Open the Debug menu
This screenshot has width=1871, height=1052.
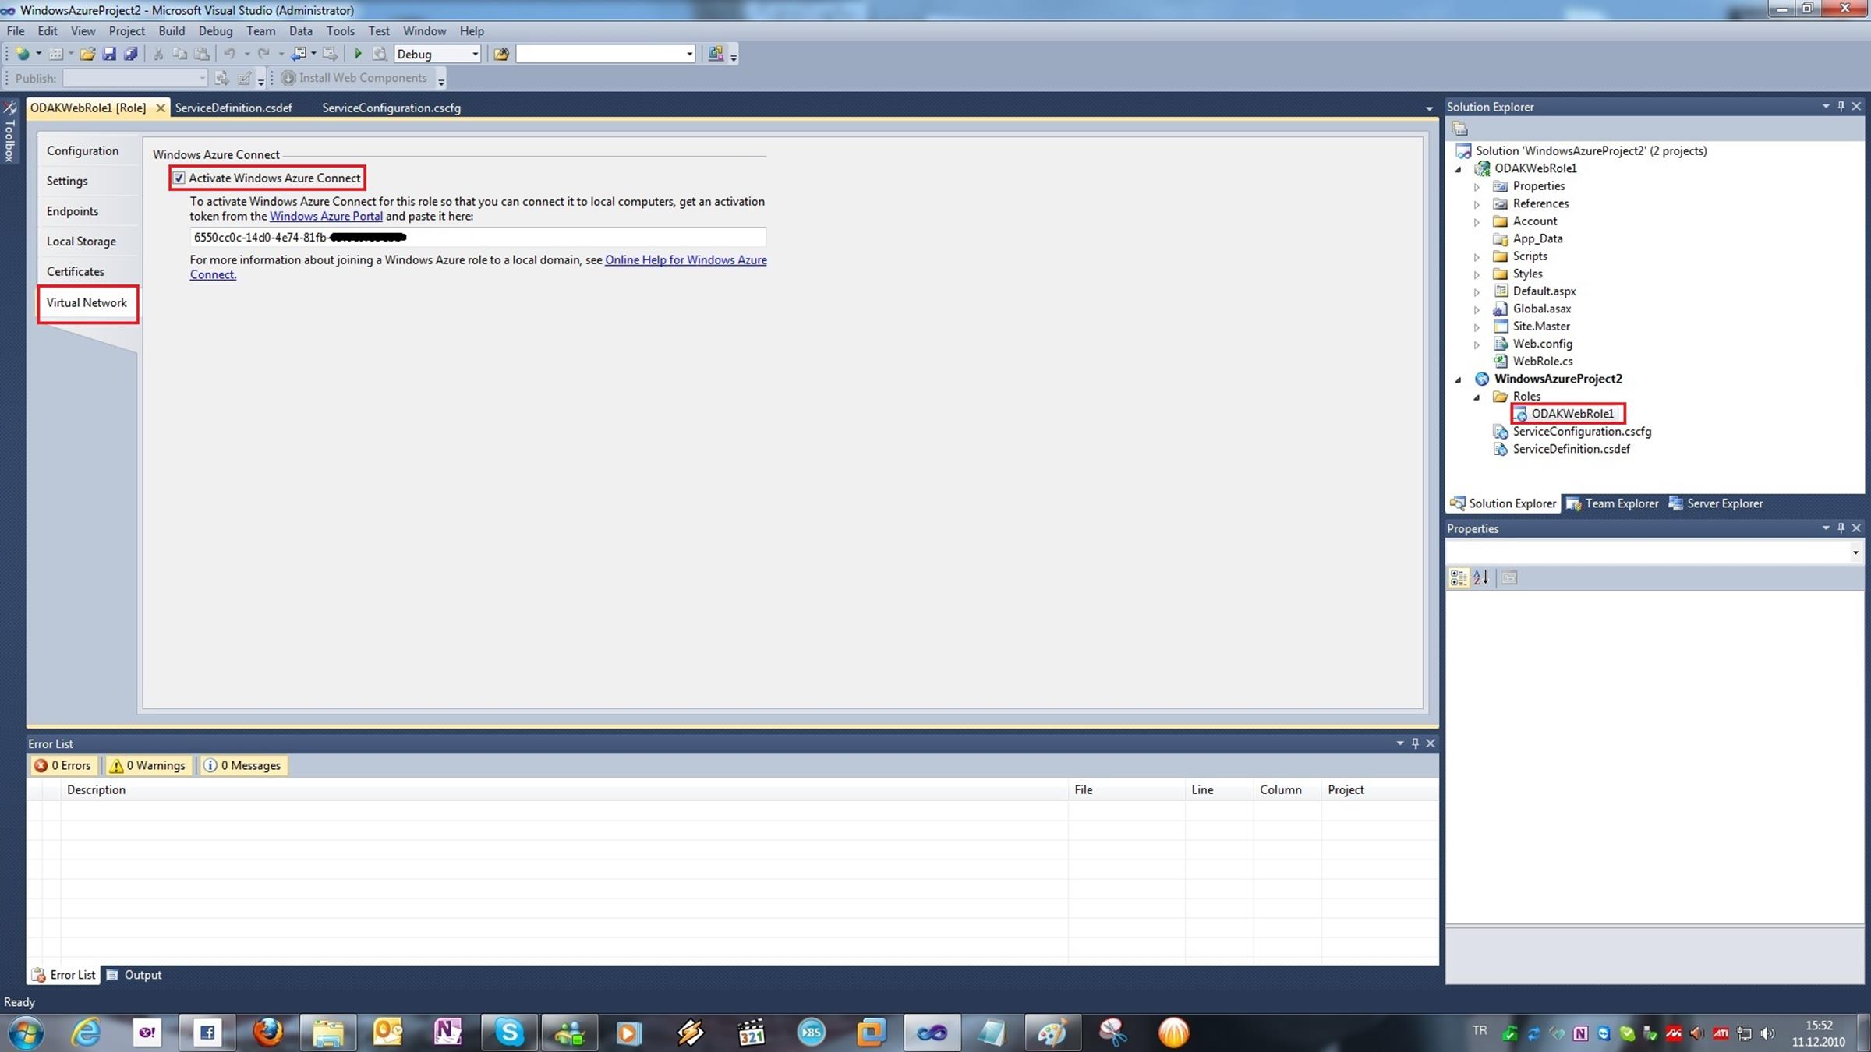pyautogui.click(x=215, y=31)
